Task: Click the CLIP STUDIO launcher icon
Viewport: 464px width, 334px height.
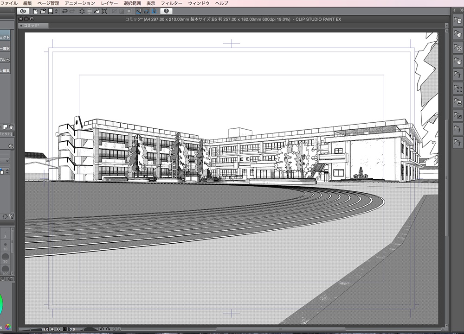Action: 23,11
